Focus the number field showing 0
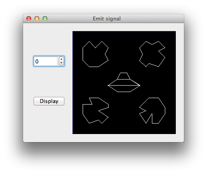Viewport: 207px width, 174px height. 46,61
